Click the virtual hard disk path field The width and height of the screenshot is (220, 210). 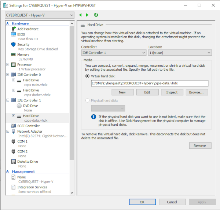(x=149, y=84)
